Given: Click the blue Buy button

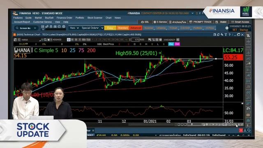Looking at the screenshot, I should point(171,44).
